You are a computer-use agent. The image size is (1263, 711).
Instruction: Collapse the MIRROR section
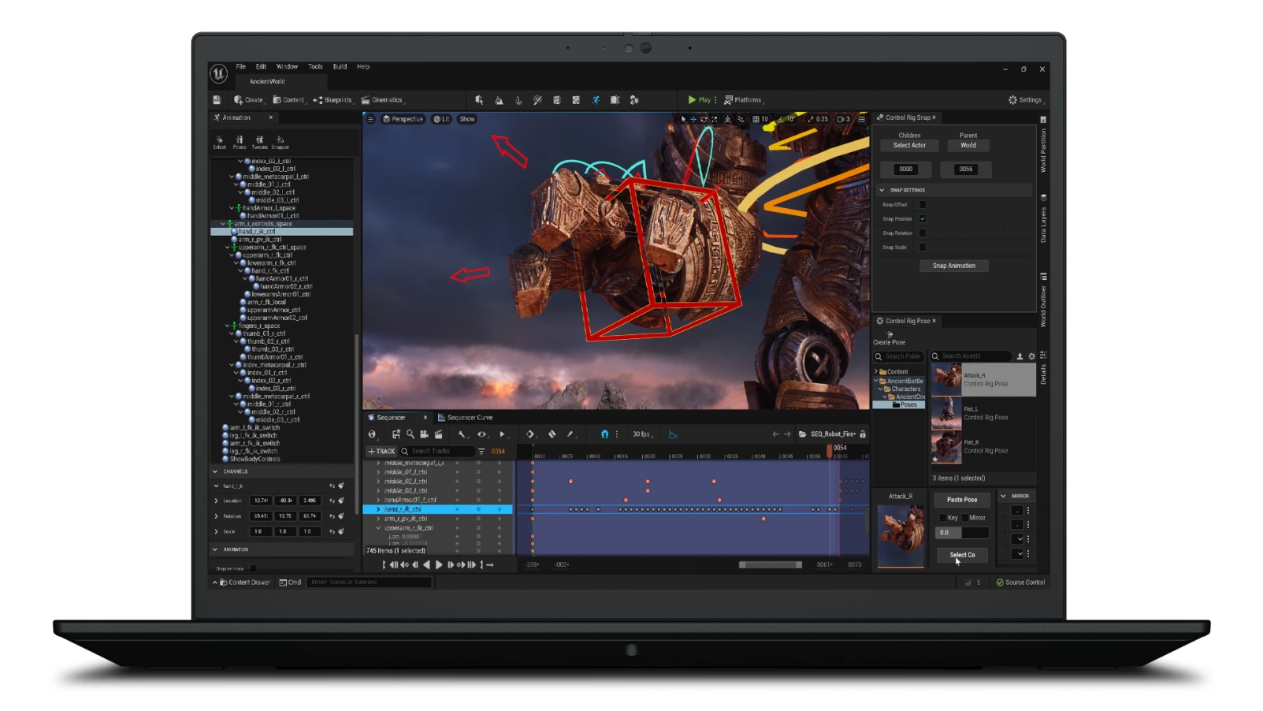click(1003, 496)
